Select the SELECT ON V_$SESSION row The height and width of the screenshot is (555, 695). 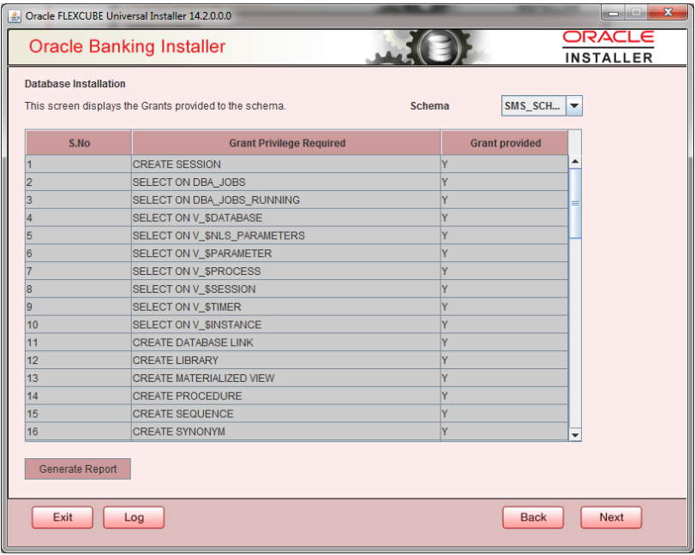tap(297, 289)
